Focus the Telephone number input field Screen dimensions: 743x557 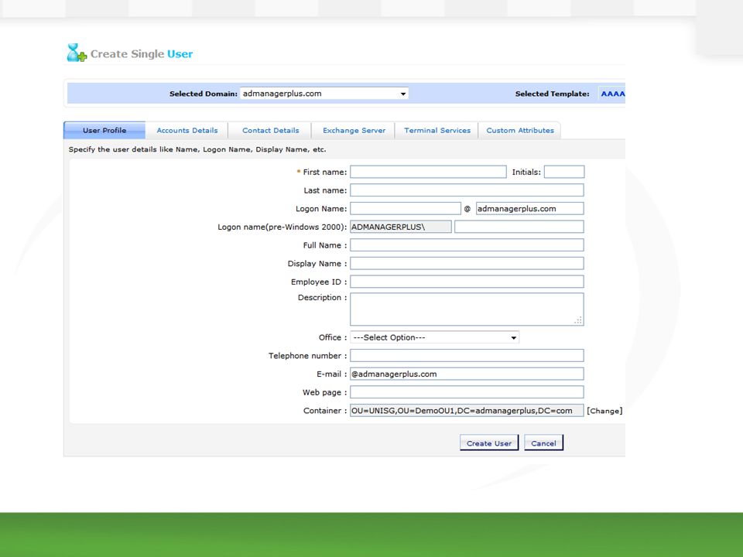click(467, 355)
